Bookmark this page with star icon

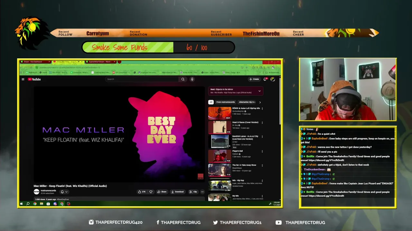[247, 67]
